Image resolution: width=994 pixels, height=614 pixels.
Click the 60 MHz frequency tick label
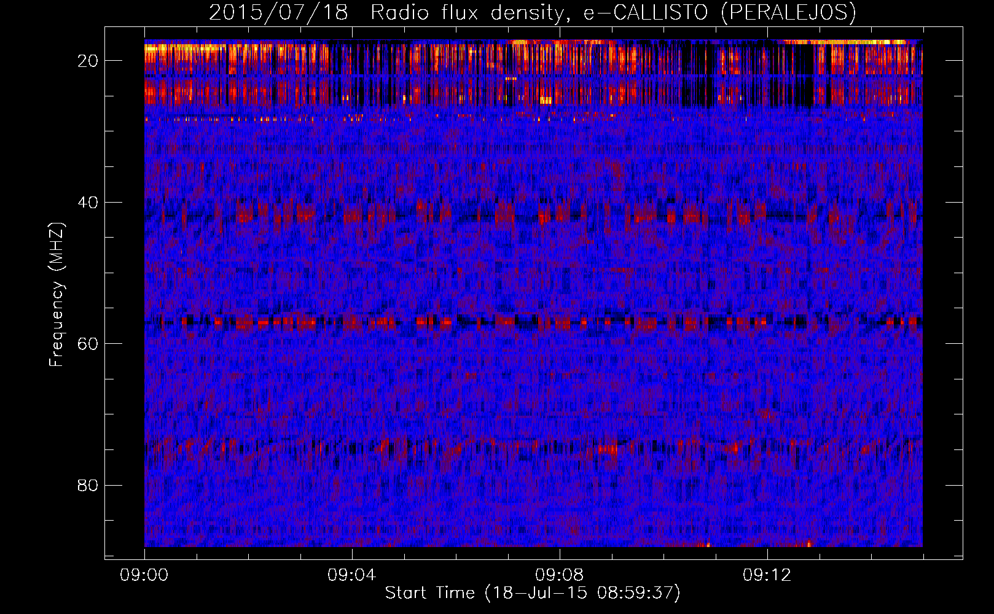click(88, 343)
